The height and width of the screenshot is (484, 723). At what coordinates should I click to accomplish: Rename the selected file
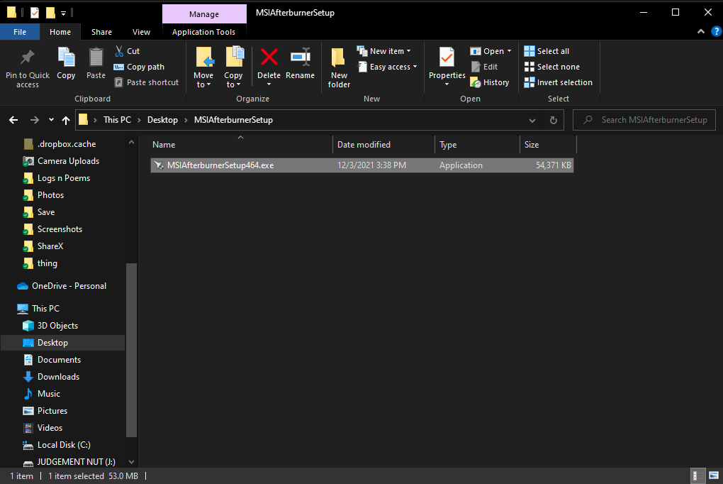[x=300, y=63]
